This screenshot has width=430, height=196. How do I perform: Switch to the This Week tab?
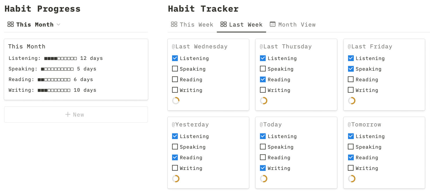(192, 25)
